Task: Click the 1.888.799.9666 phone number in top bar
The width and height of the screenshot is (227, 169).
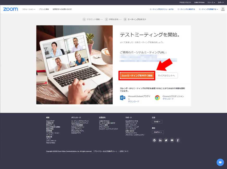Action: tap(199, 2)
